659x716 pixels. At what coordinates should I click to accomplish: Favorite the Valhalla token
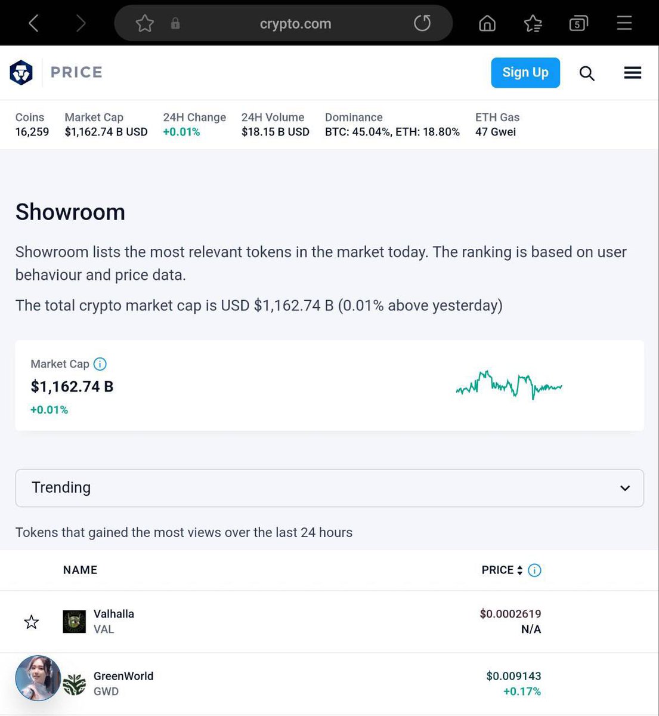[31, 622]
